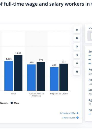
Task: Open the bell notification alert icon
Action: coord(77,38)
